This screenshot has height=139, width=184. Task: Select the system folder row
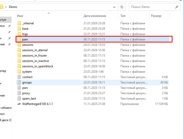pos(27,72)
